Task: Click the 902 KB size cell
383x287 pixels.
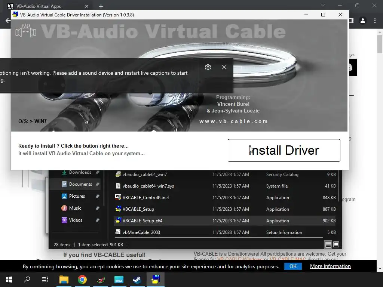Action: [x=329, y=220]
